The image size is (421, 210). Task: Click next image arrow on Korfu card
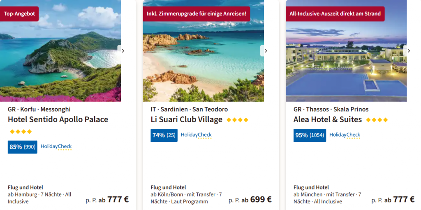[123, 51]
